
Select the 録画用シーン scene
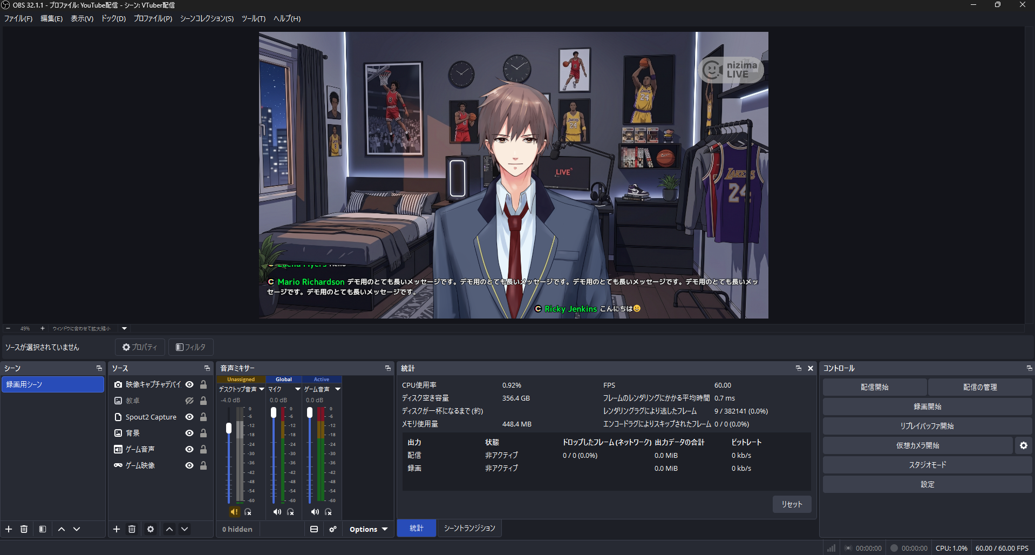tap(52, 384)
